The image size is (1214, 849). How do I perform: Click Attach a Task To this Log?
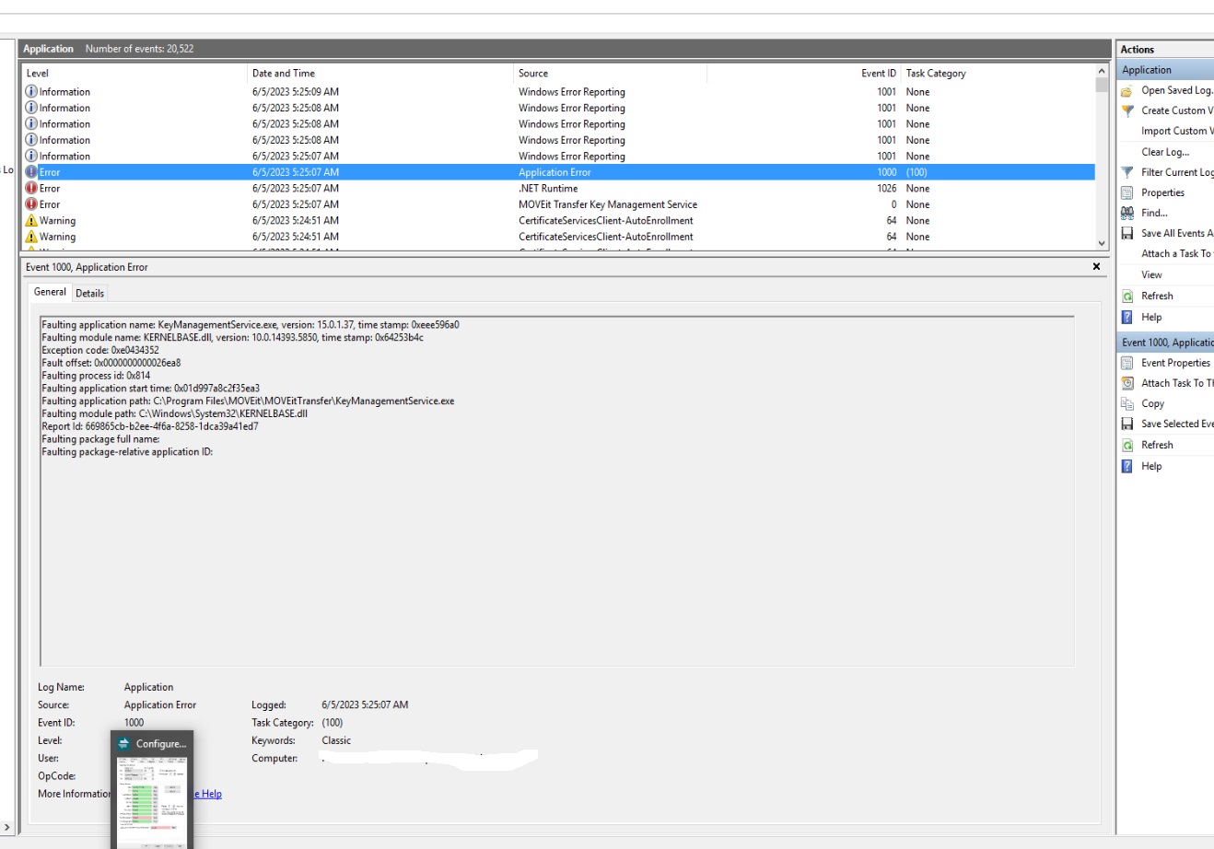(1177, 253)
